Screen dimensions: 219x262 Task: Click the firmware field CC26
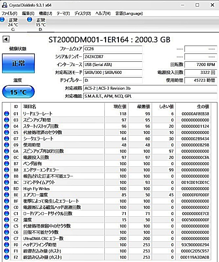[113, 49]
